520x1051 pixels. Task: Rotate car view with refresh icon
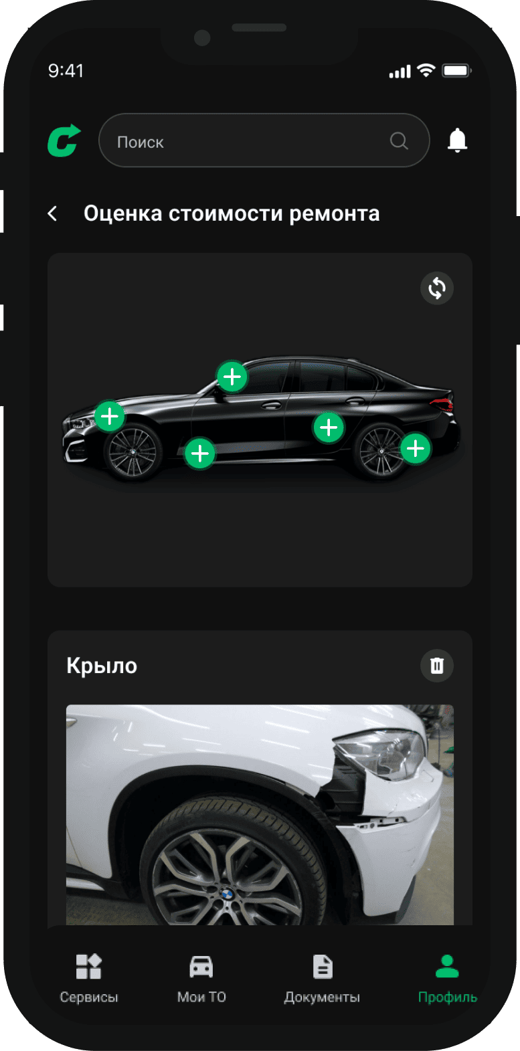pyautogui.click(x=437, y=288)
